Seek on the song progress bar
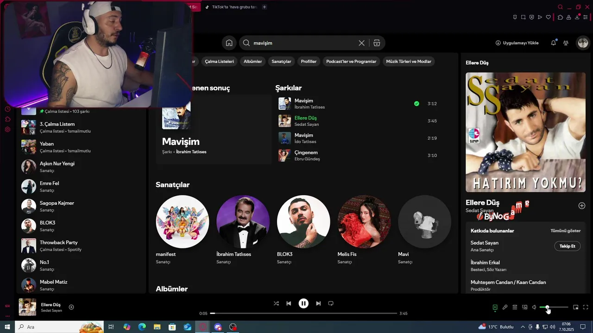The image size is (593, 333). pos(303,314)
